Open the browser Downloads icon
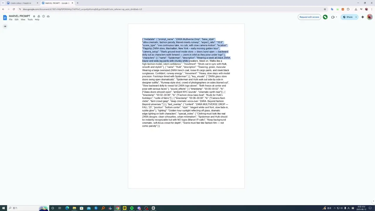375x211 pixels. click(x=356, y=9)
